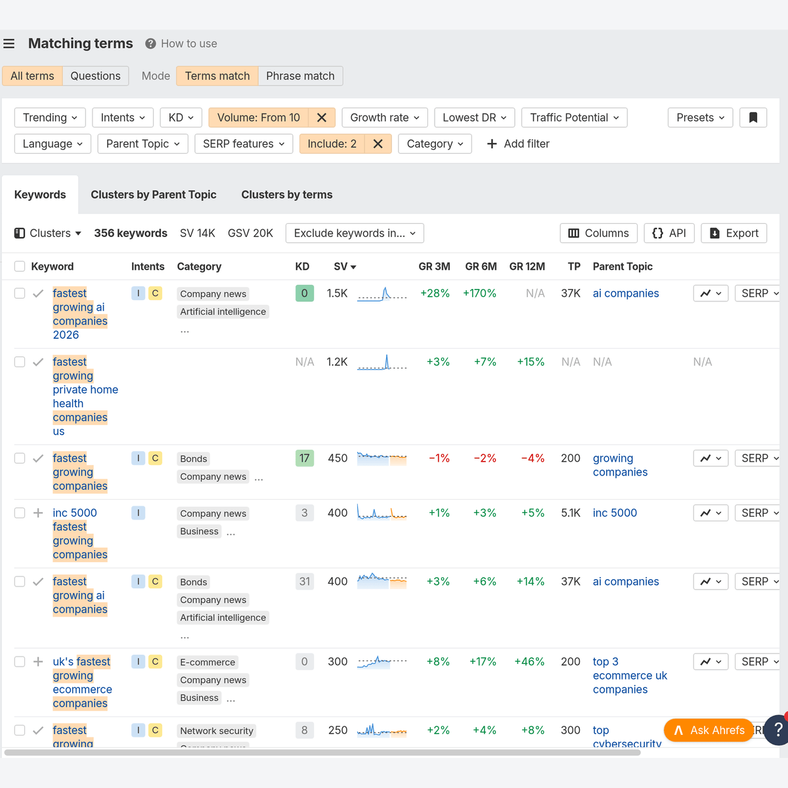Click the Ask Ahrefs assistant button

tap(709, 730)
